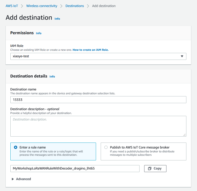Click Destination description - optional label

pos(35,109)
